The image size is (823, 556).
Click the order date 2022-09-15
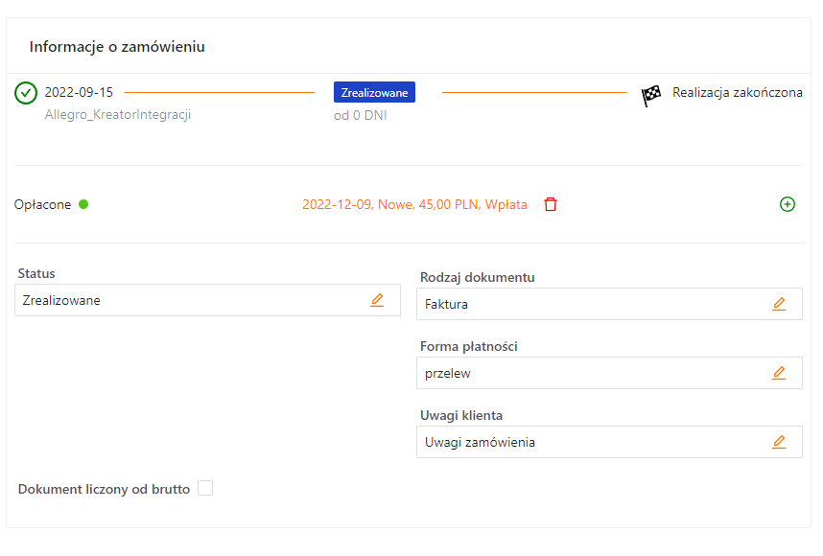tap(79, 92)
